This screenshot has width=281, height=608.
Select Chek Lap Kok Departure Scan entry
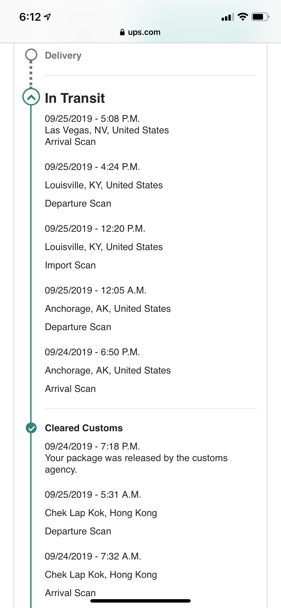point(101,513)
